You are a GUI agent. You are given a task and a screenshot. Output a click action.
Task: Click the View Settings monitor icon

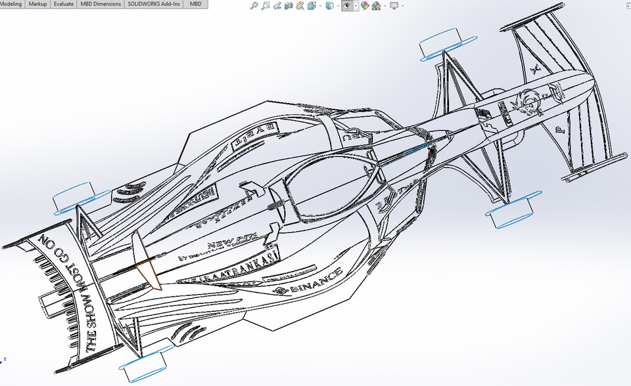[394, 5]
